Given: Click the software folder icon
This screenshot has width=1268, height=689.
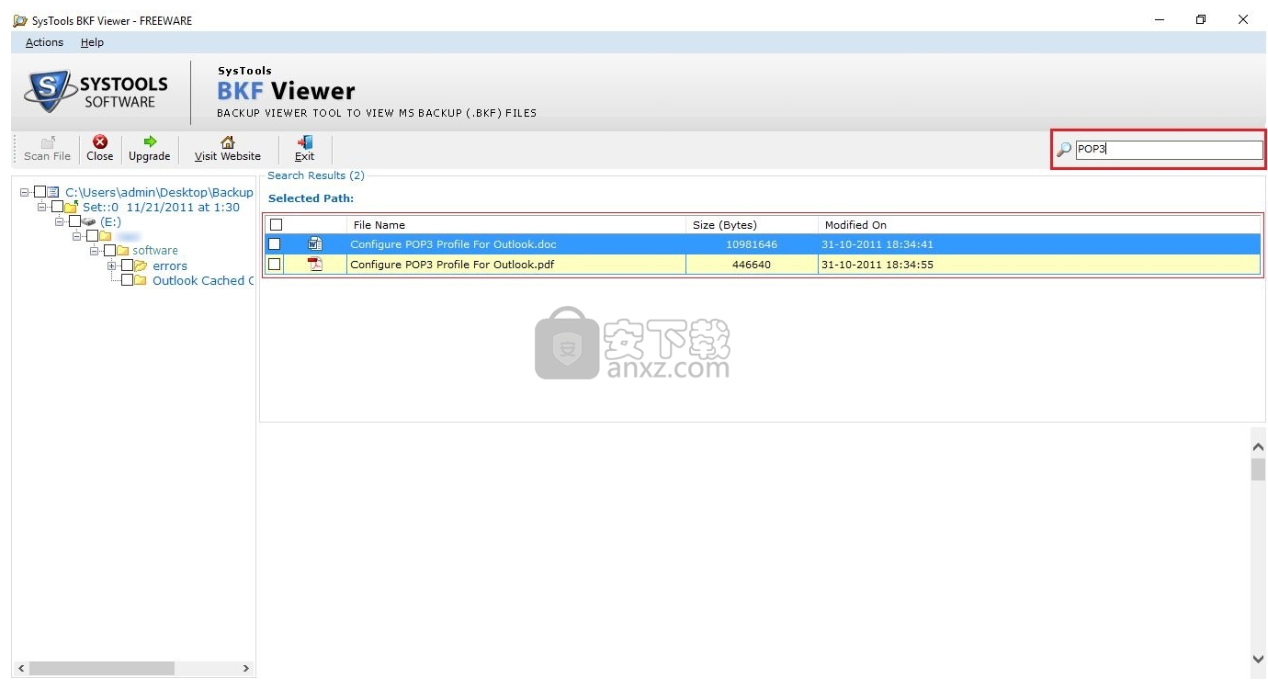Looking at the screenshot, I should click(123, 251).
